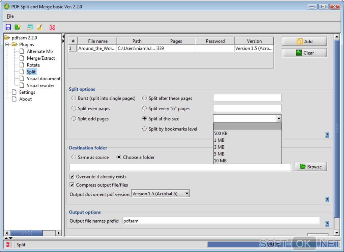Select Split odd pages option
This screenshot has height=252, width=344.
pos(74,118)
